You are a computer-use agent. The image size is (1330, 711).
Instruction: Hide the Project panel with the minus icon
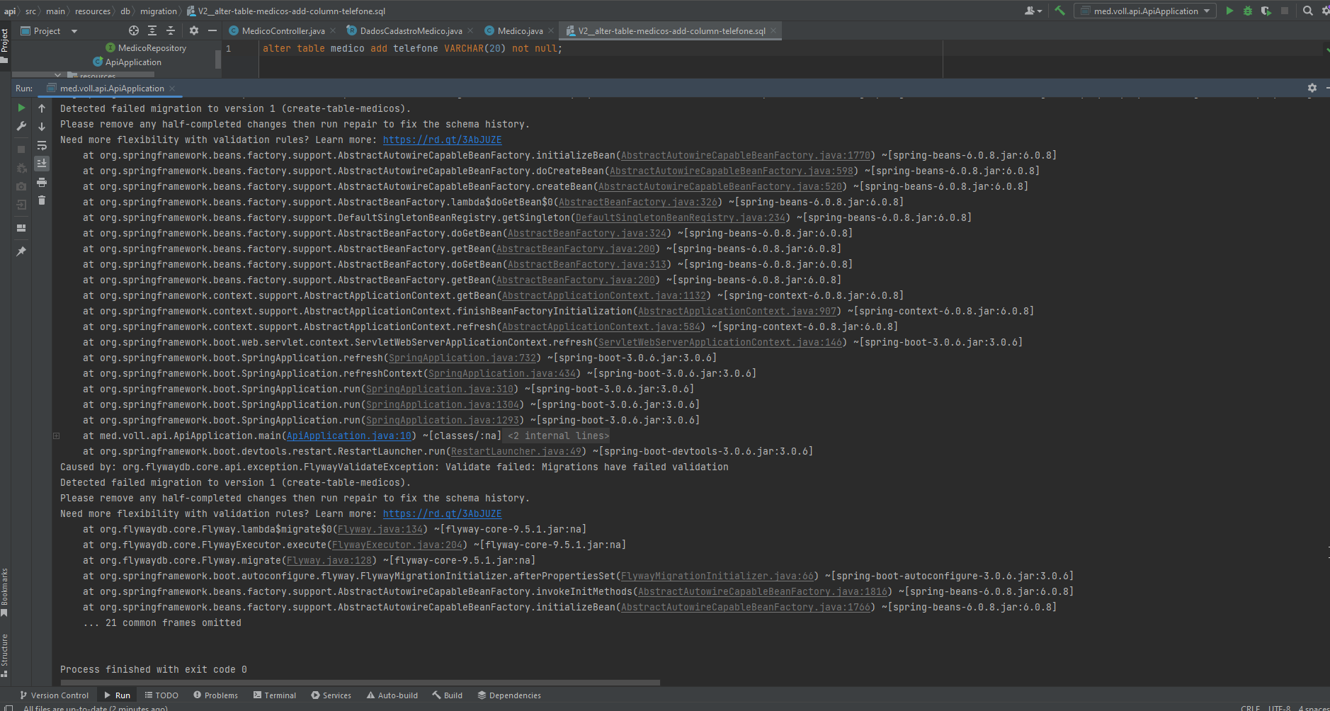(212, 30)
